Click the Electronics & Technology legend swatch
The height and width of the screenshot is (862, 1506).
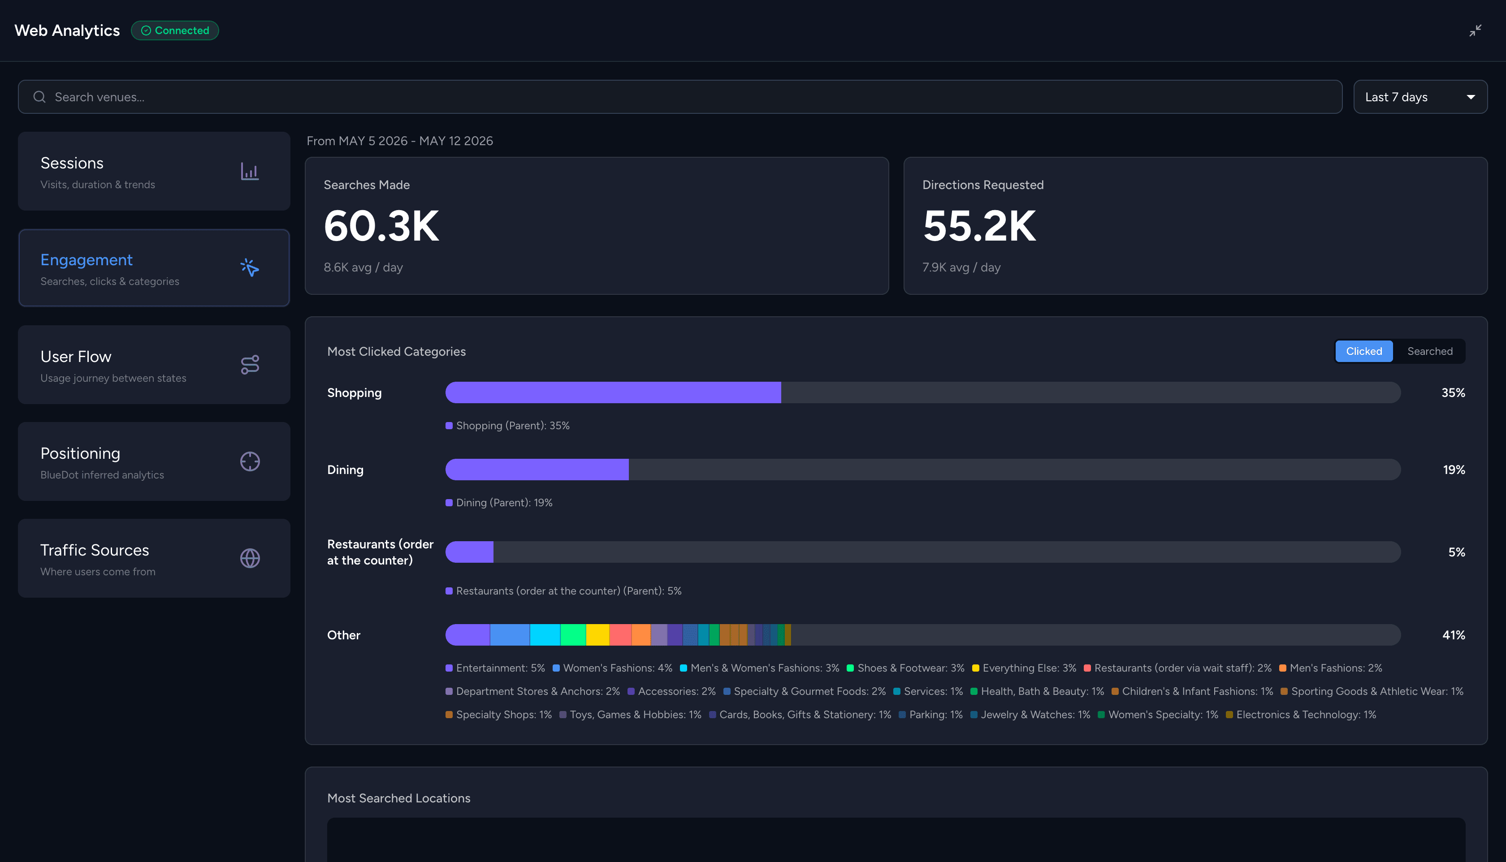[x=1229, y=715]
